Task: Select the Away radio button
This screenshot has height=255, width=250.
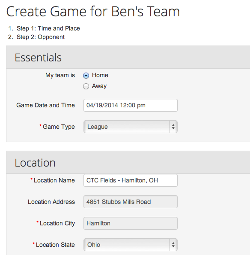Action: click(x=86, y=86)
